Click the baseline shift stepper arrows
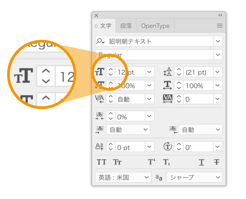 111,147
